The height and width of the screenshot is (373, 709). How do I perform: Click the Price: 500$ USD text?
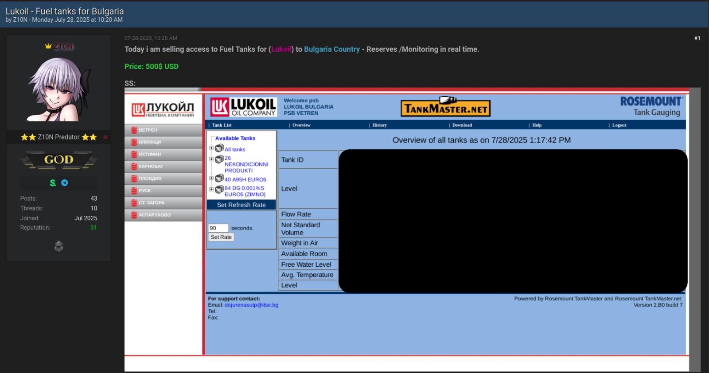tap(152, 66)
